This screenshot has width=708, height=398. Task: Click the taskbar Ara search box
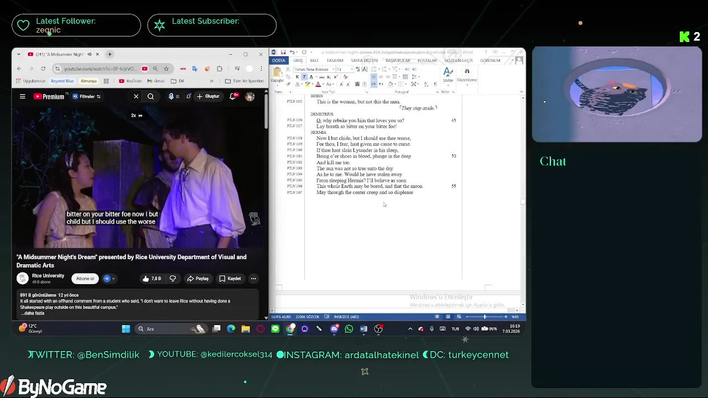[171, 329]
